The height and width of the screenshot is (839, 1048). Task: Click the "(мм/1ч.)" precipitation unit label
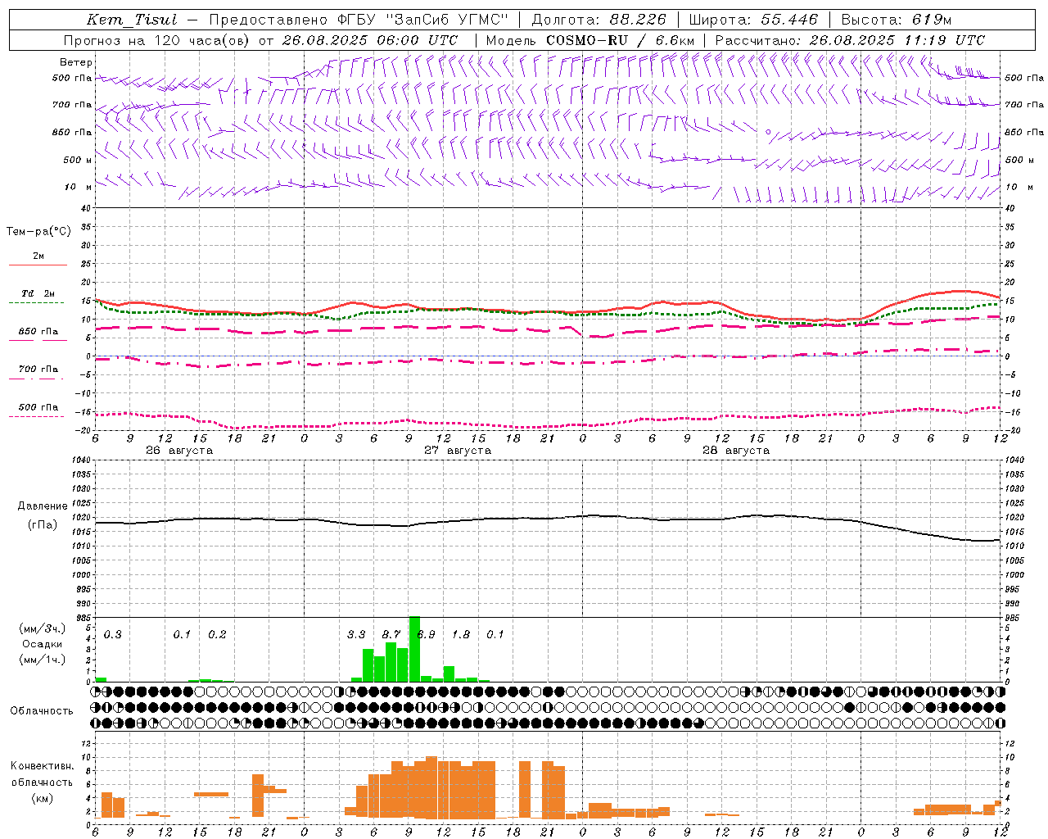click(x=42, y=660)
